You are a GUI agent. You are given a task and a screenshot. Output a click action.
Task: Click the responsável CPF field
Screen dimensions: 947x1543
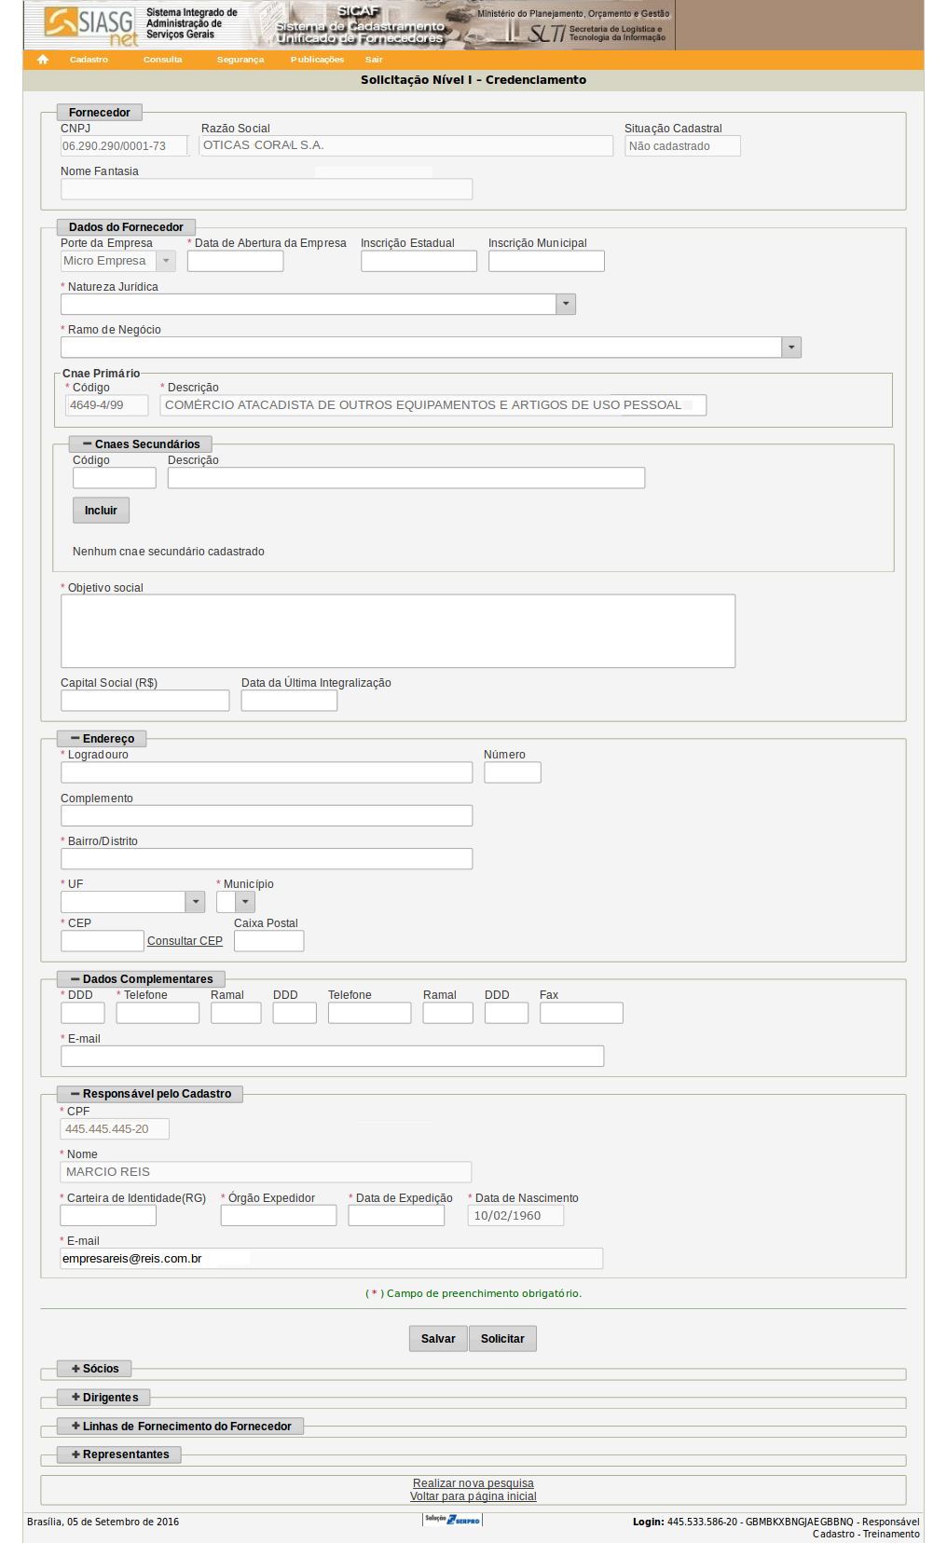[x=115, y=1129]
